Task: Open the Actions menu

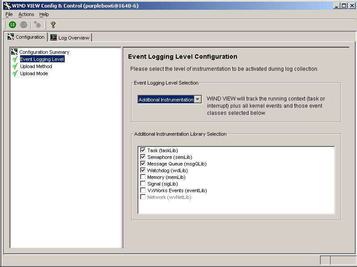Action: click(26, 14)
